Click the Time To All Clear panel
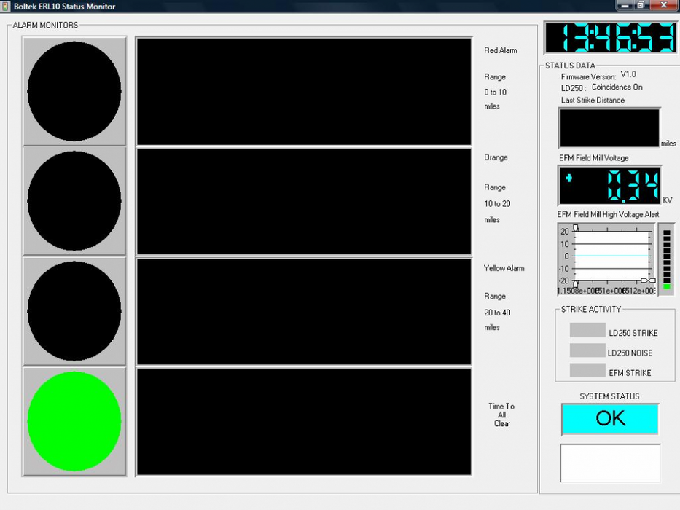This screenshot has width=680, height=510. (x=304, y=421)
